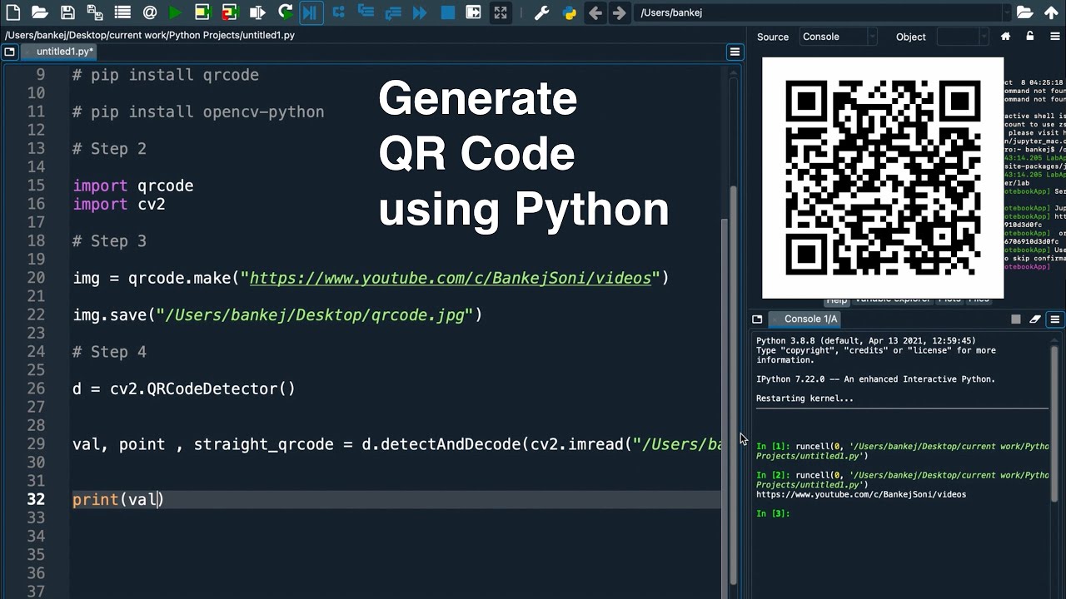Screen dimensions: 1066x599
Task: Browse for a working directory
Action: 1025,12
